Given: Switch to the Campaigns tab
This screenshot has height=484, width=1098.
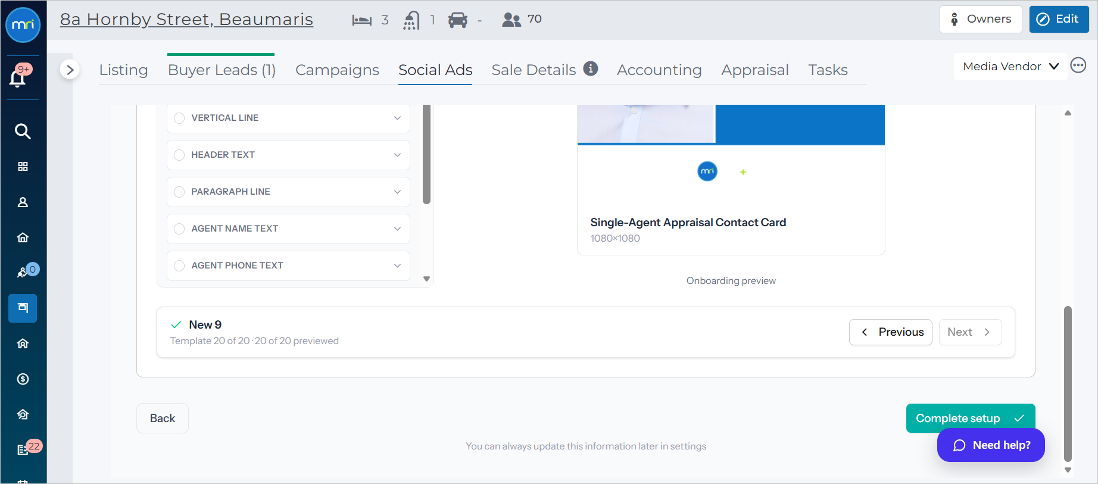Looking at the screenshot, I should (337, 70).
